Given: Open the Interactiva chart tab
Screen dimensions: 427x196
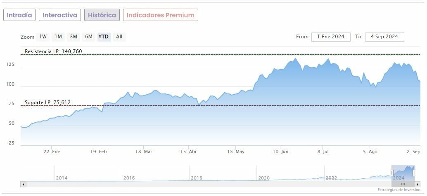Looking at the screenshot, I should point(60,15).
